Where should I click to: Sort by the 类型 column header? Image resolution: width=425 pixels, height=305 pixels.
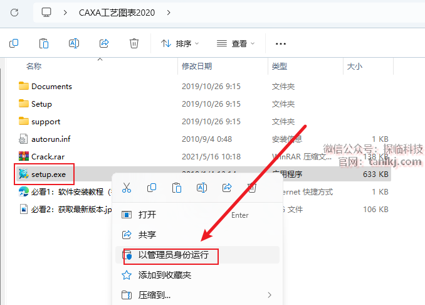click(280, 67)
